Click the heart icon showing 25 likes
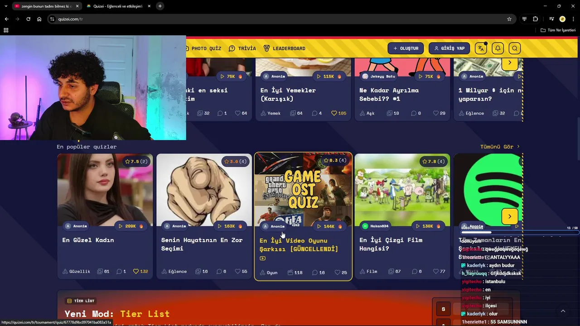 point(337,273)
